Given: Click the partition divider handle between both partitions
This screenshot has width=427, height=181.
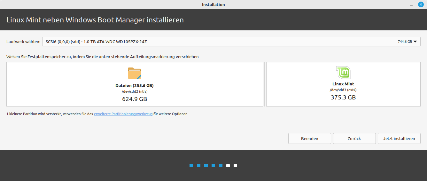Looking at the screenshot, I should point(265,84).
